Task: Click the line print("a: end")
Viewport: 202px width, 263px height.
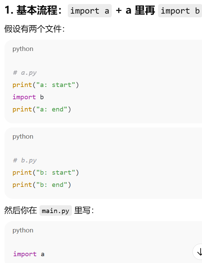Action: click(42, 109)
